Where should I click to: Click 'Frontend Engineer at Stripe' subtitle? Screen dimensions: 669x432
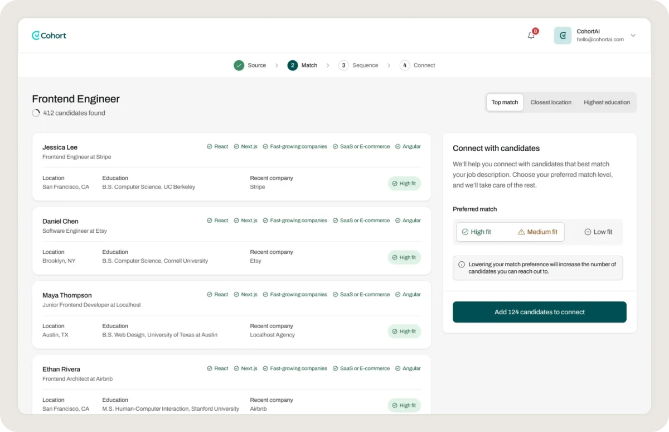pyautogui.click(x=77, y=157)
